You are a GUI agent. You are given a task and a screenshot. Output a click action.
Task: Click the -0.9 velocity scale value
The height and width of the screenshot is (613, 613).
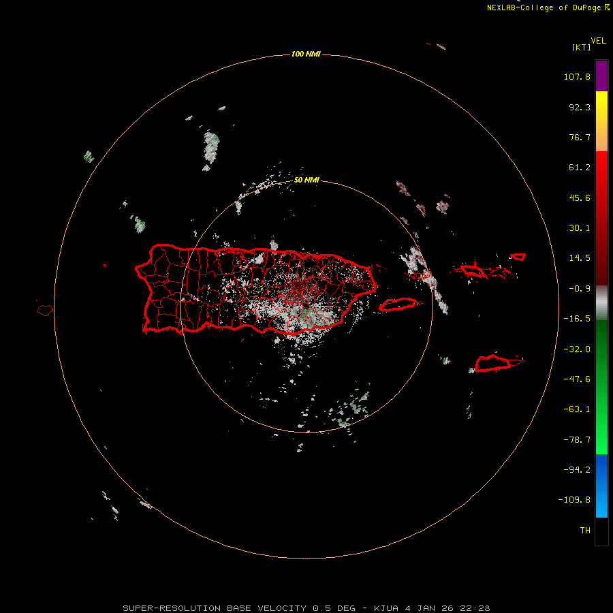580,289
